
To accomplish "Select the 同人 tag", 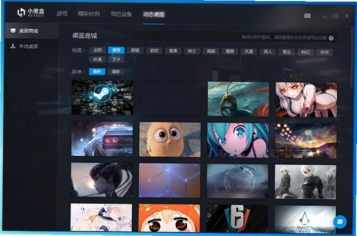I will [x=268, y=52].
